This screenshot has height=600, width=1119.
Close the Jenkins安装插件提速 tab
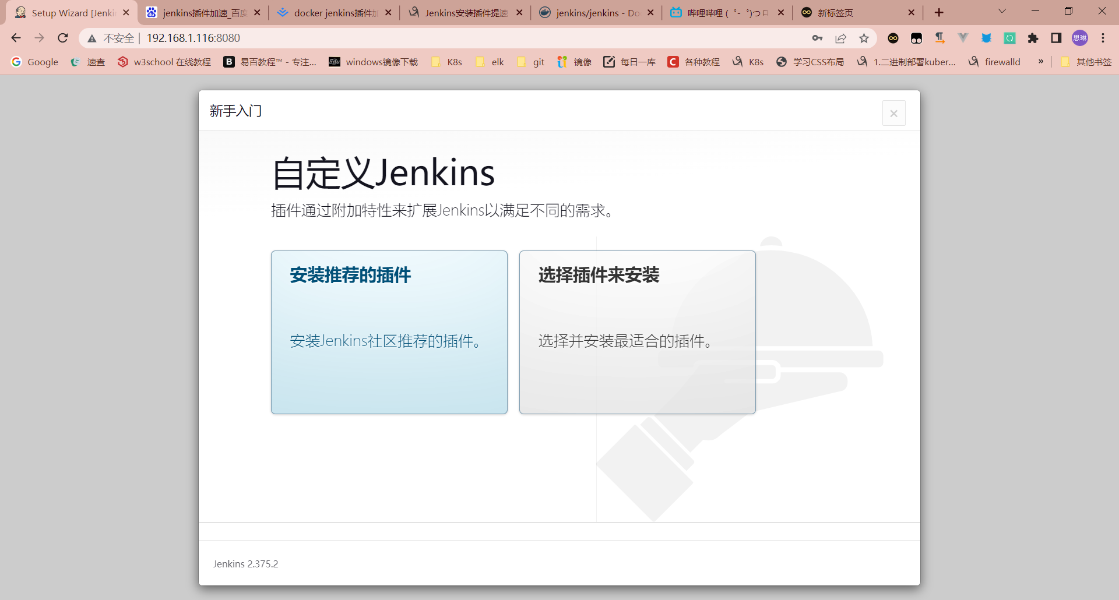519,12
